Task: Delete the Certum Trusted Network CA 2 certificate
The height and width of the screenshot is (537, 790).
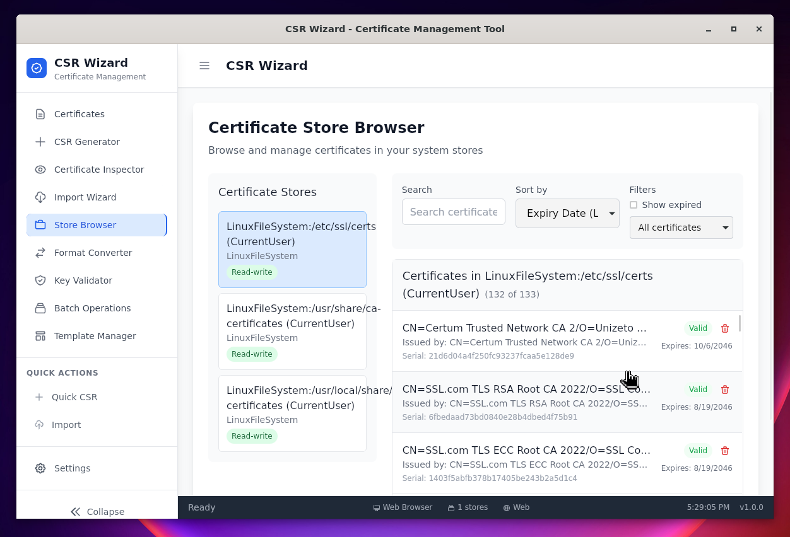Action: [x=725, y=328]
